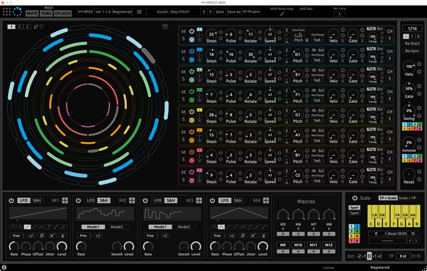Image resolution: width=427 pixels, height=271 pixels.
Task: Enable CH LOCK toggle
Action: pos(63,13)
